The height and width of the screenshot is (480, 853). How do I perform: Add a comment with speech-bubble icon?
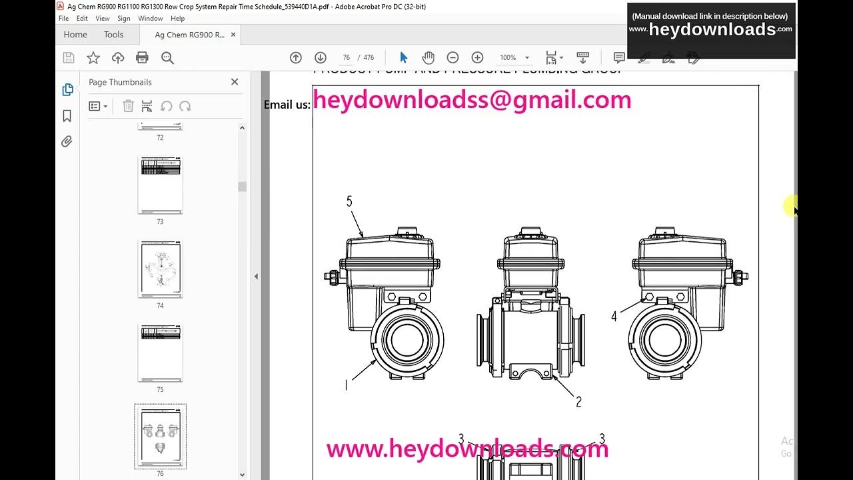point(619,58)
